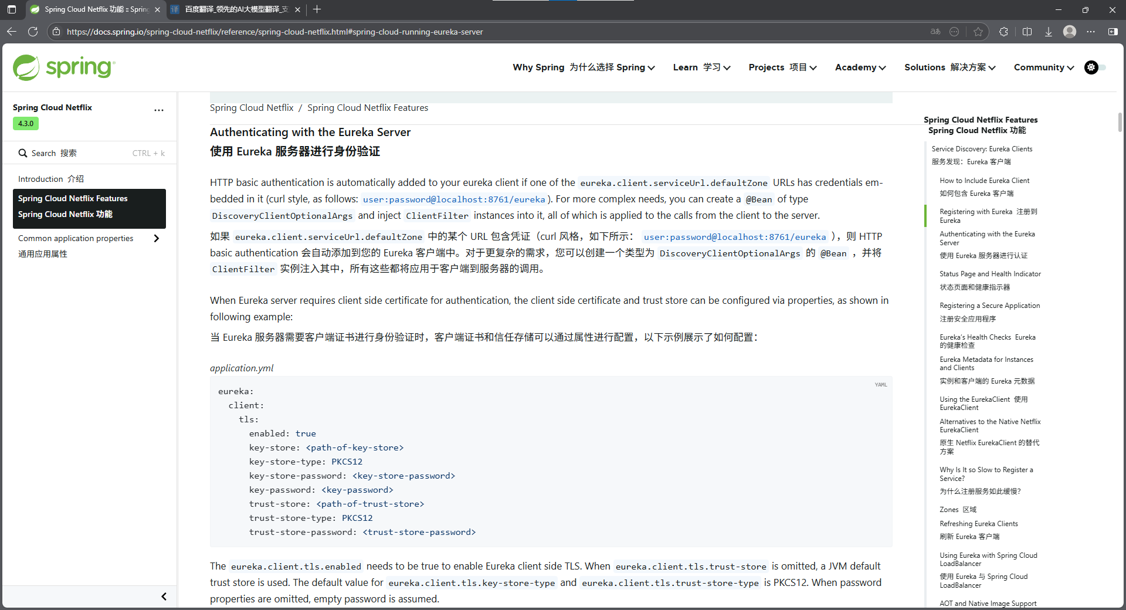Screen dimensions: 1126x610
Task: Add page to favorites with the star icon
Action: click(978, 32)
